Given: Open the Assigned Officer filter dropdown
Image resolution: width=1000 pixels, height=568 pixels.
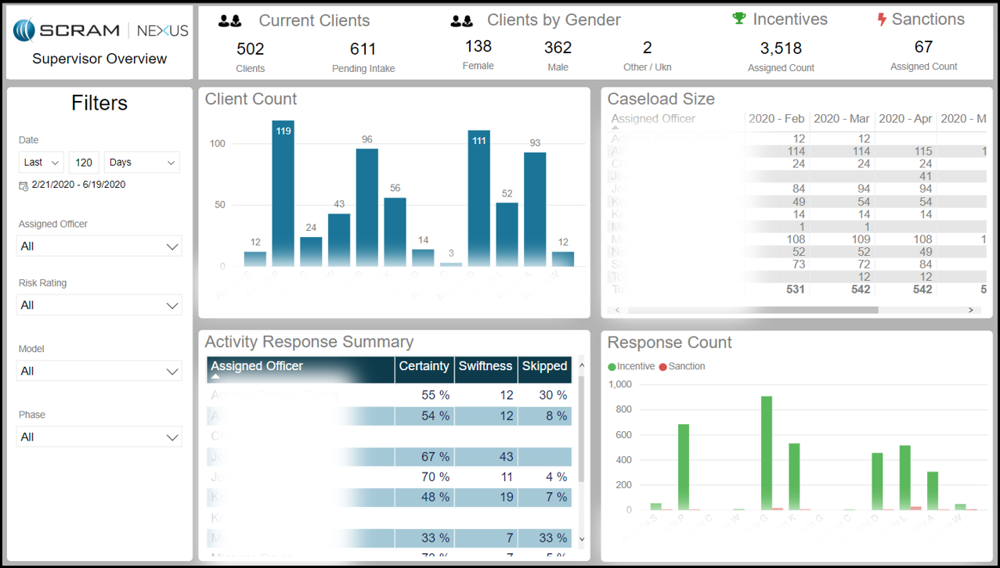Looking at the screenshot, I should (x=99, y=246).
